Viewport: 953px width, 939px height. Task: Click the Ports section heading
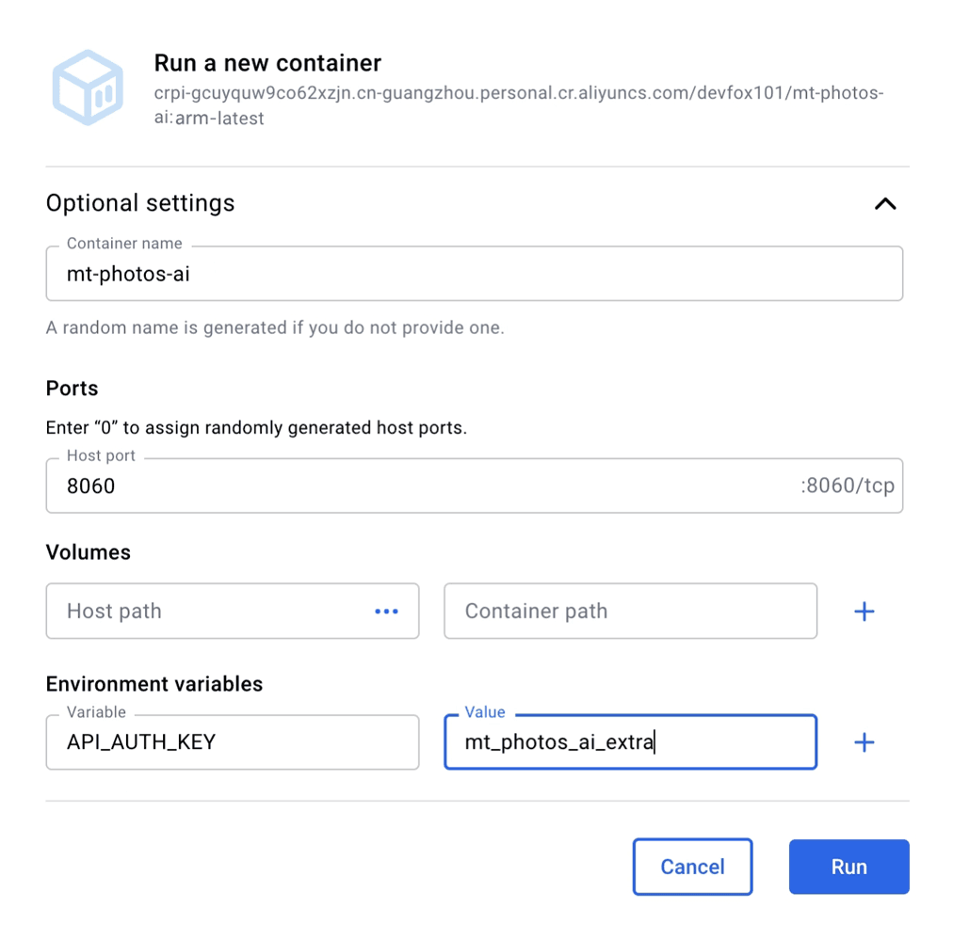[x=72, y=388]
